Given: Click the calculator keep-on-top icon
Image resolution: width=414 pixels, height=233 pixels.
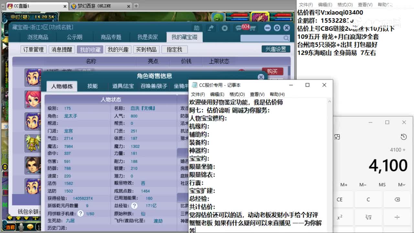Looking at the screenshot, I should tap(337, 137).
